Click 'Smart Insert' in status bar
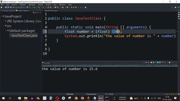This screenshot has width=180, height=101. point(92,94)
